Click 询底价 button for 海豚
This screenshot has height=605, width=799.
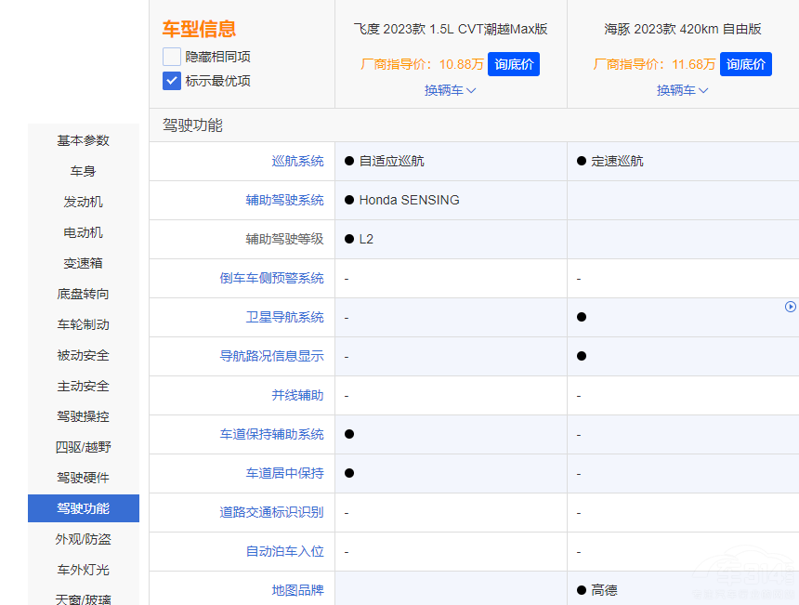pyautogui.click(x=745, y=64)
